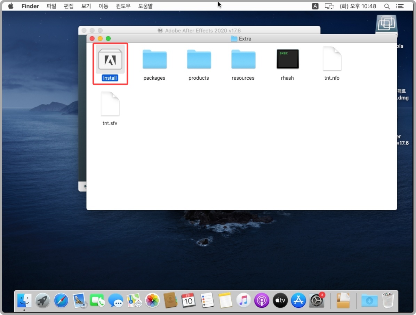Open Reminders from the Dock
Image resolution: width=416 pixels, height=315 pixels.
207,300
